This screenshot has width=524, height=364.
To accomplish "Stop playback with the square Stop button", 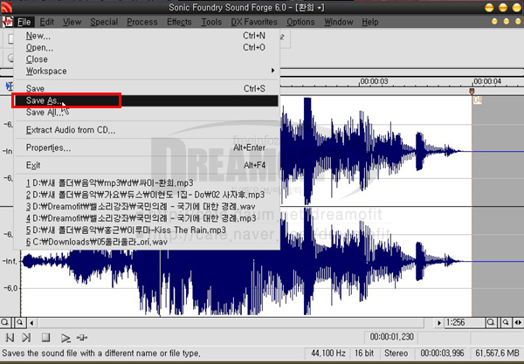I will pyautogui.click(x=45, y=338).
